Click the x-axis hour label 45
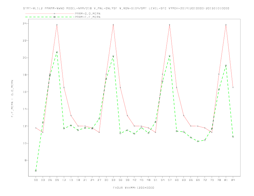Image resolution: width=254 pixels, height=196 pixels. click(x=141, y=180)
